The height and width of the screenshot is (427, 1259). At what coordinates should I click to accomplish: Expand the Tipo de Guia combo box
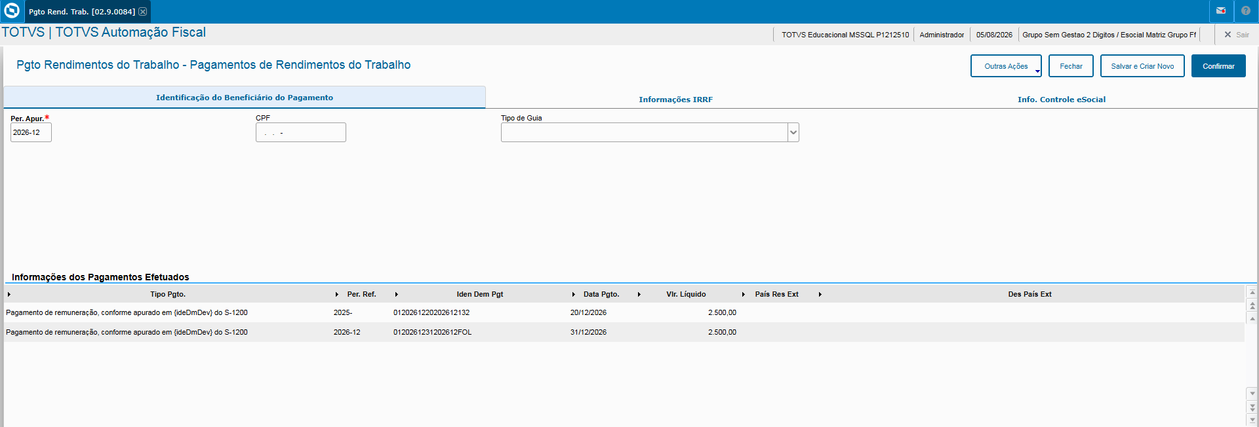[793, 132]
